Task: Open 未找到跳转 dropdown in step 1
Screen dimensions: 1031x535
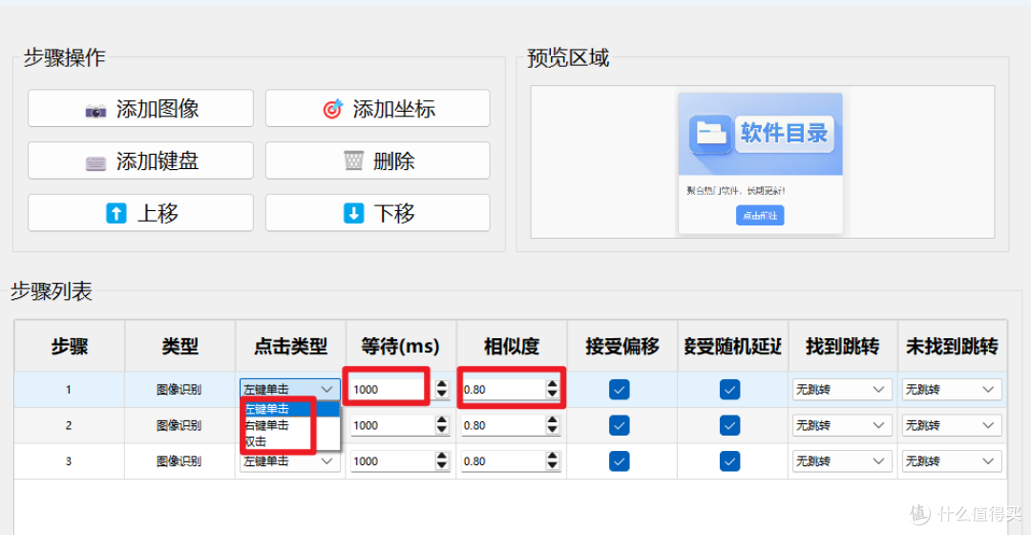Action: [x=952, y=389]
